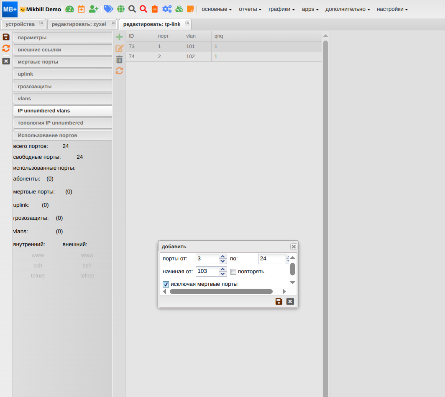Screen dimensions: 445x397
Task: Click the dialog horizontal scrollbar thumb
Action: [221, 292]
